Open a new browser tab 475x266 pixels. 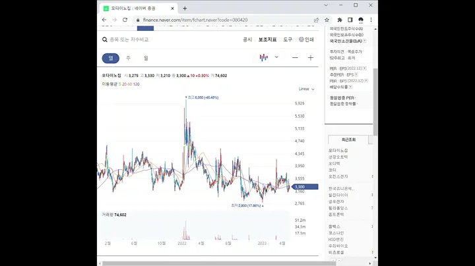click(185, 9)
